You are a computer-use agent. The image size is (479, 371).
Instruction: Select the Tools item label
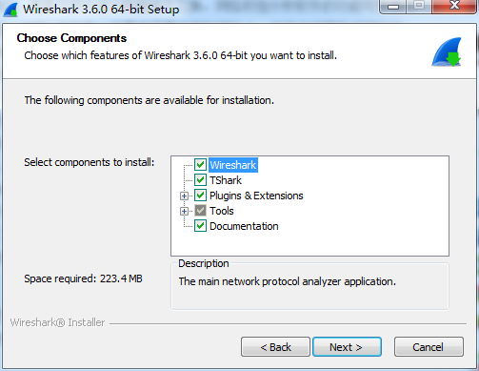[222, 211]
